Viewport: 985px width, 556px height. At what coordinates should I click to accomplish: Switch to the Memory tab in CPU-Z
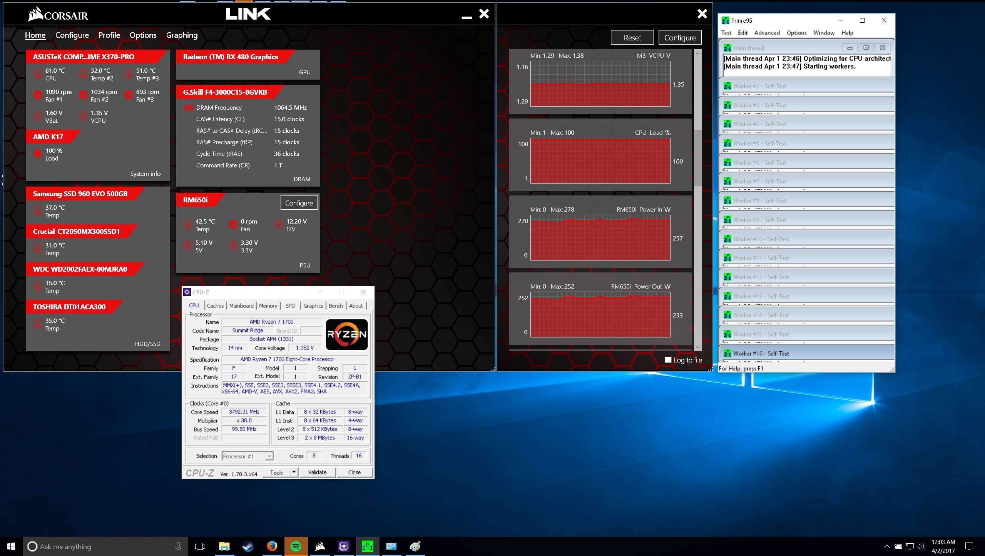pyautogui.click(x=268, y=306)
